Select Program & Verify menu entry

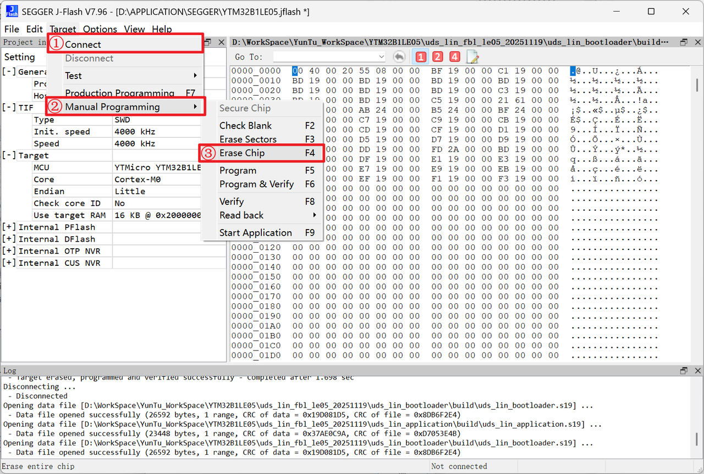coord(256,184)
